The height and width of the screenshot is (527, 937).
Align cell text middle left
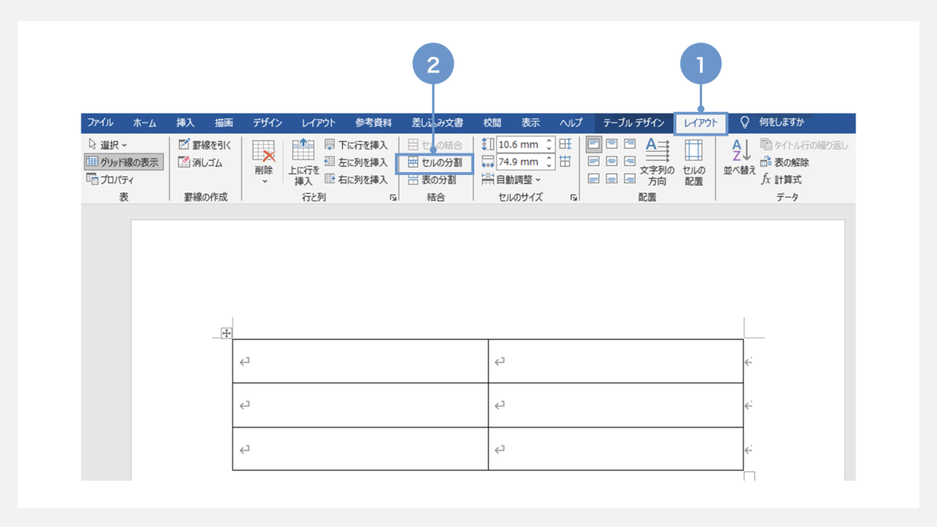(x=594, y=161)
